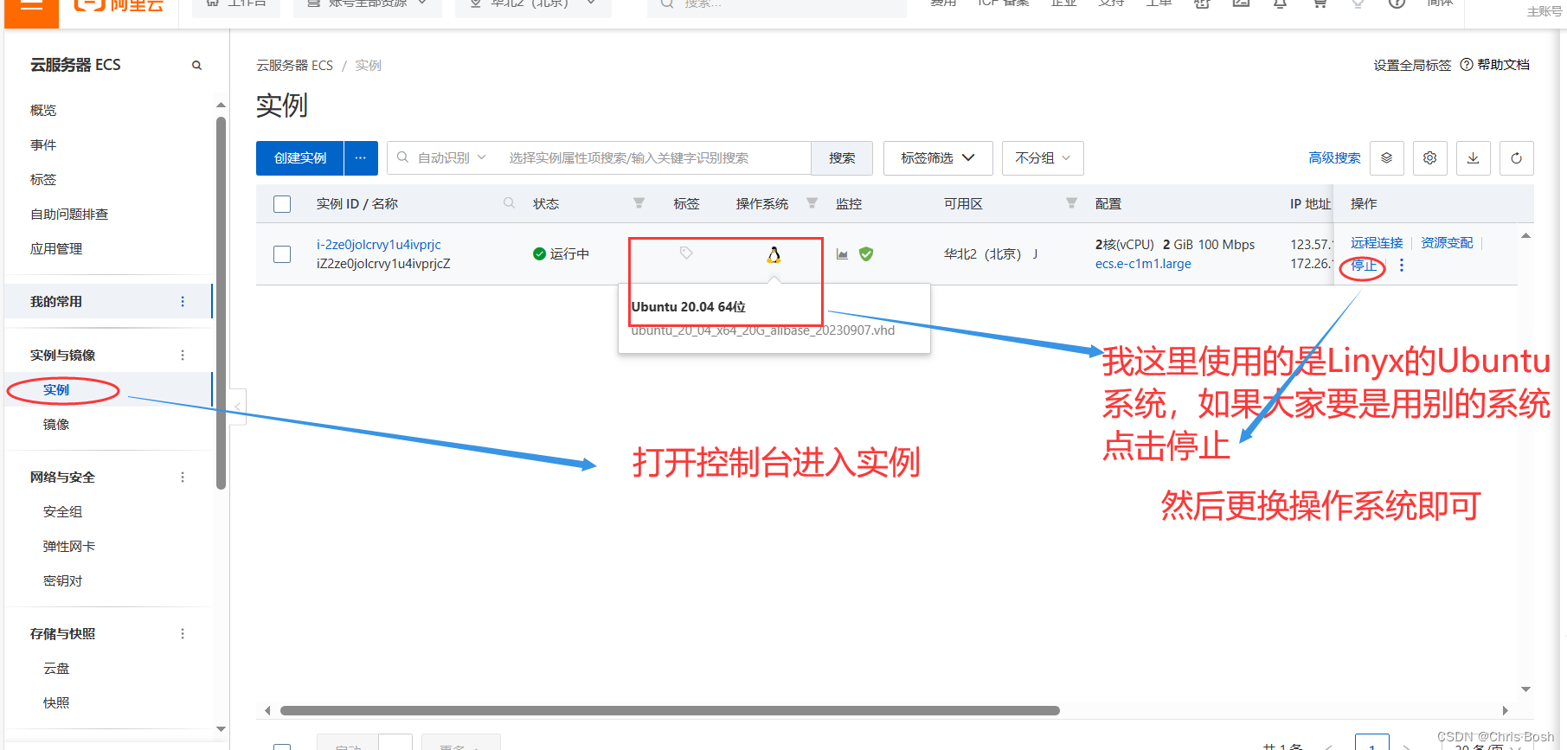Open 弹性网卡 in the sidebar
The width and height of the screenshot is (1567, 750).
click(69, 547)
